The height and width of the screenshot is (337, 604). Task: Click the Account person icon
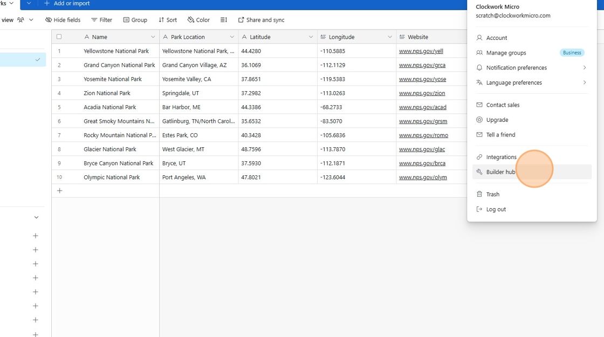[479, 38]
